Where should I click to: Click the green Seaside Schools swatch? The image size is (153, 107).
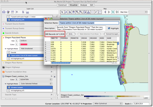(x=3, y=33)
